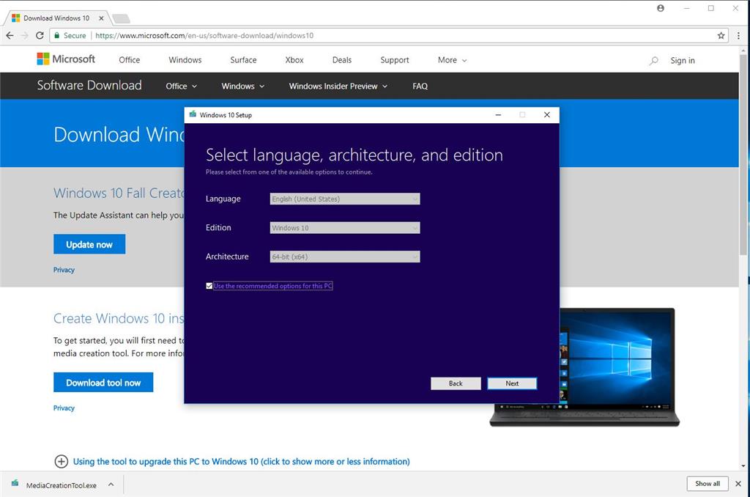Click the bookmark star in the address bar
This screenshot has width=750, height=497.
click(720, 35)
